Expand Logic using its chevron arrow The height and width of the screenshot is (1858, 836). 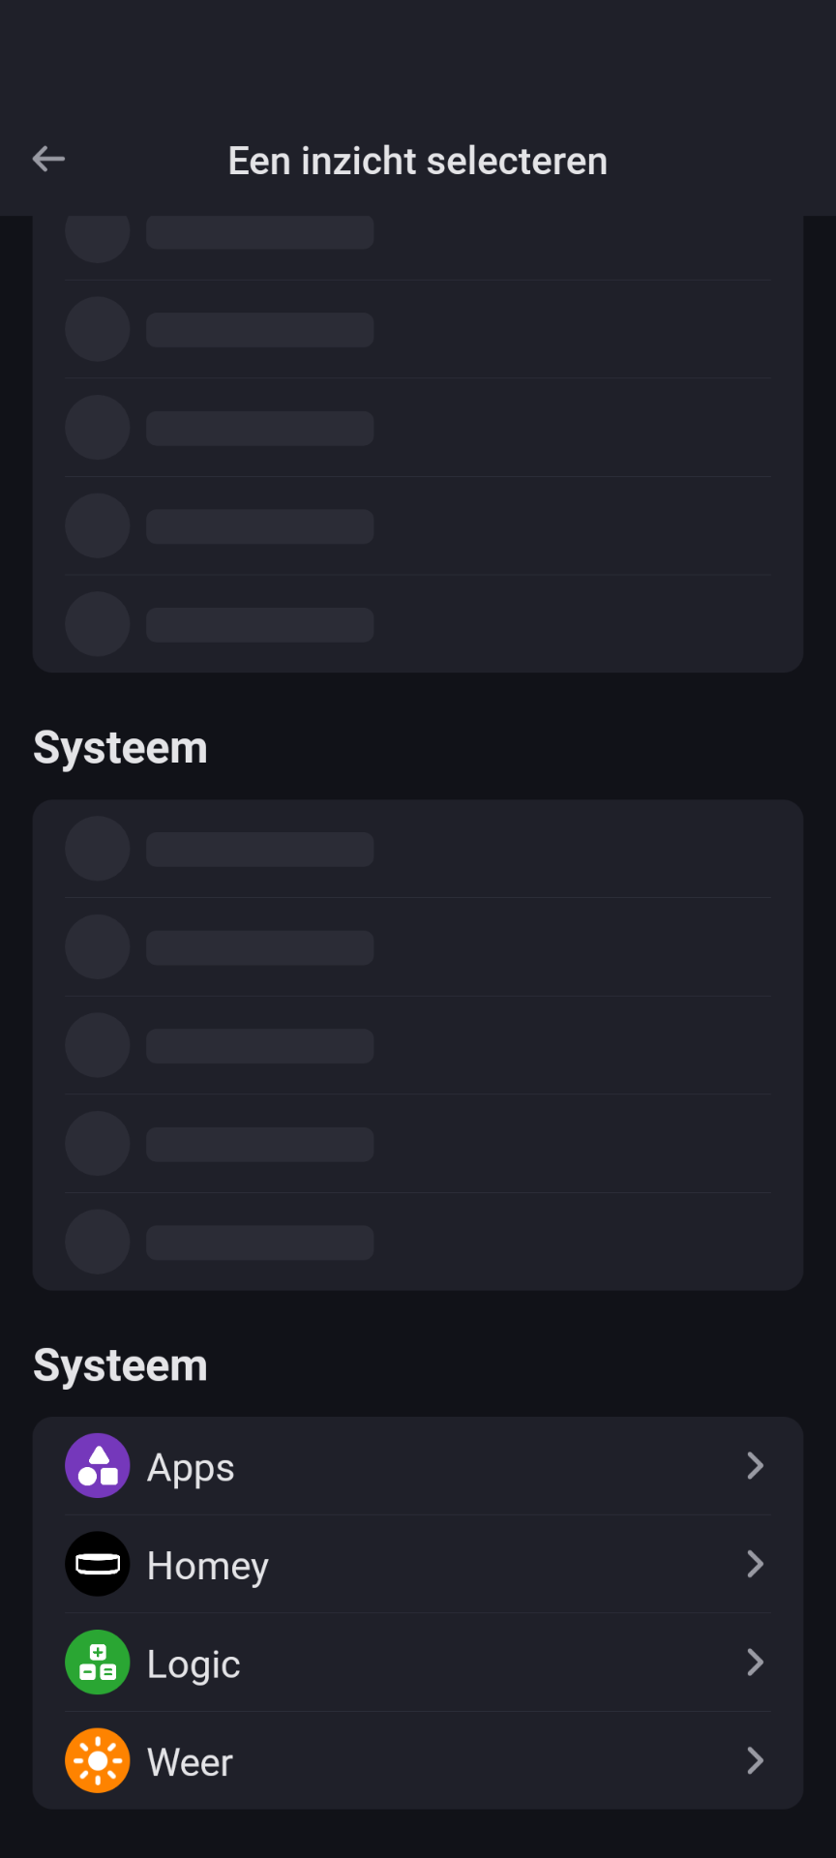click(x=755, y=1663)
